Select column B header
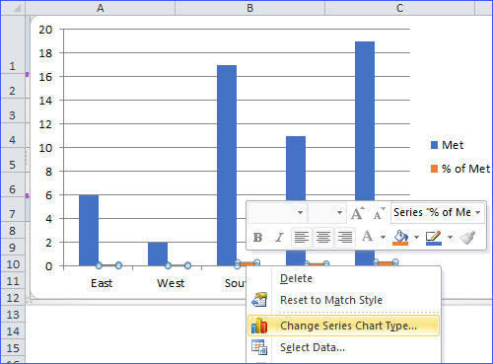493x364 pixels. (x=250, y=8)
